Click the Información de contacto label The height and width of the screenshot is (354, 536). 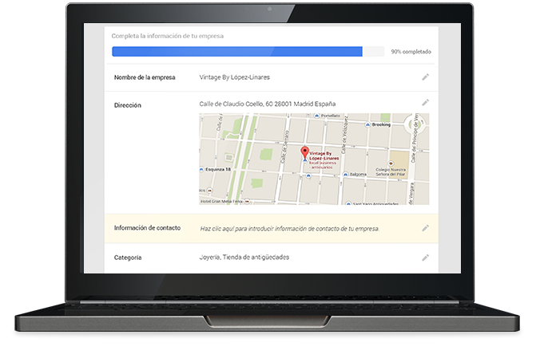pos(147,228)
